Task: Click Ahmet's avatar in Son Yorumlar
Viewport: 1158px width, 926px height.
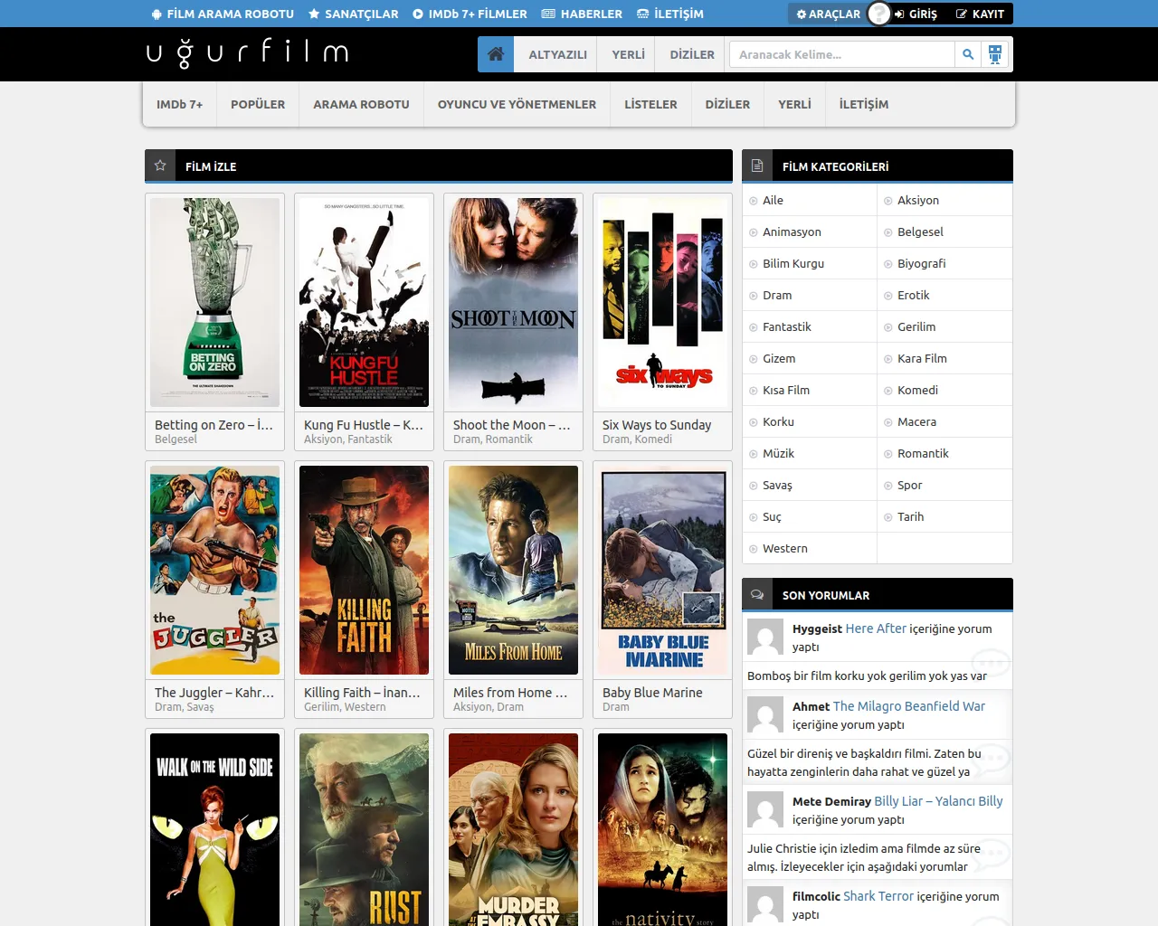Action: (765, 715)
